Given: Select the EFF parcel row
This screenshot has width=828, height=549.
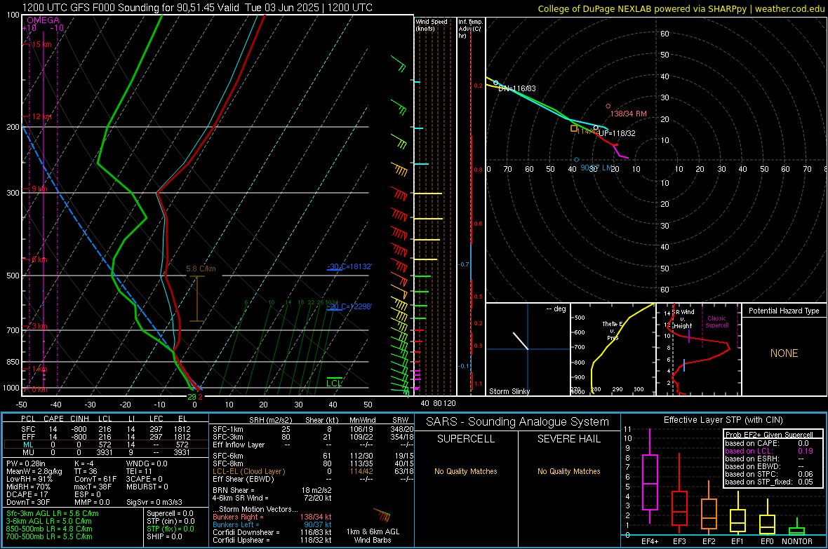Looking at the screenshot, I should click(x=105, y=437).
